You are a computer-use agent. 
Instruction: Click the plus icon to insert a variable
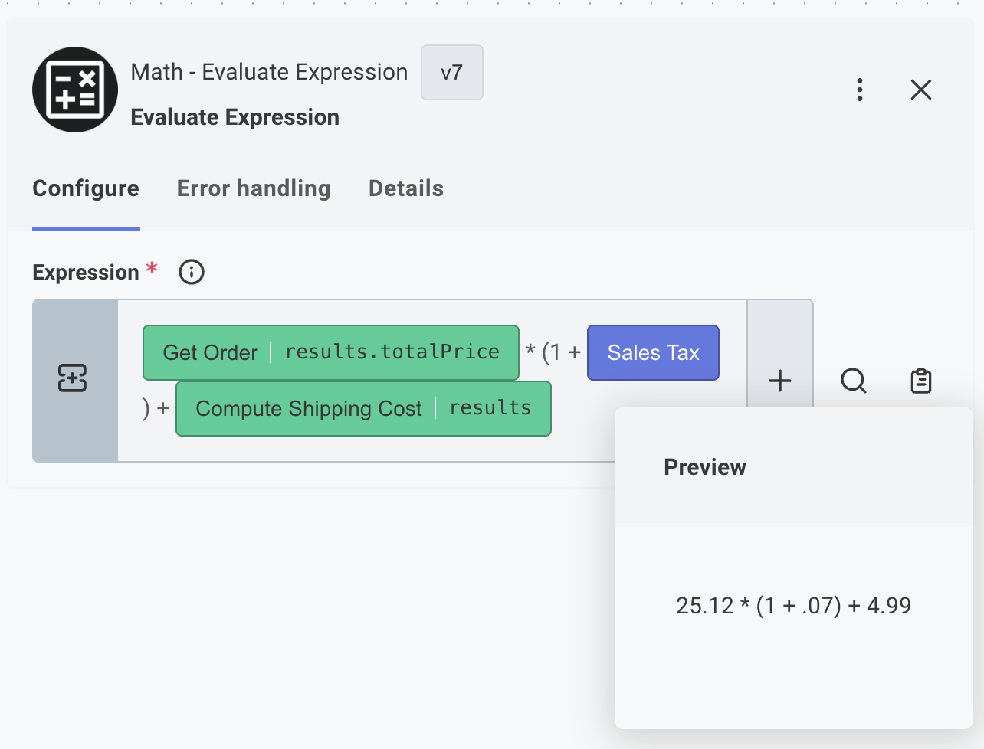779,381
